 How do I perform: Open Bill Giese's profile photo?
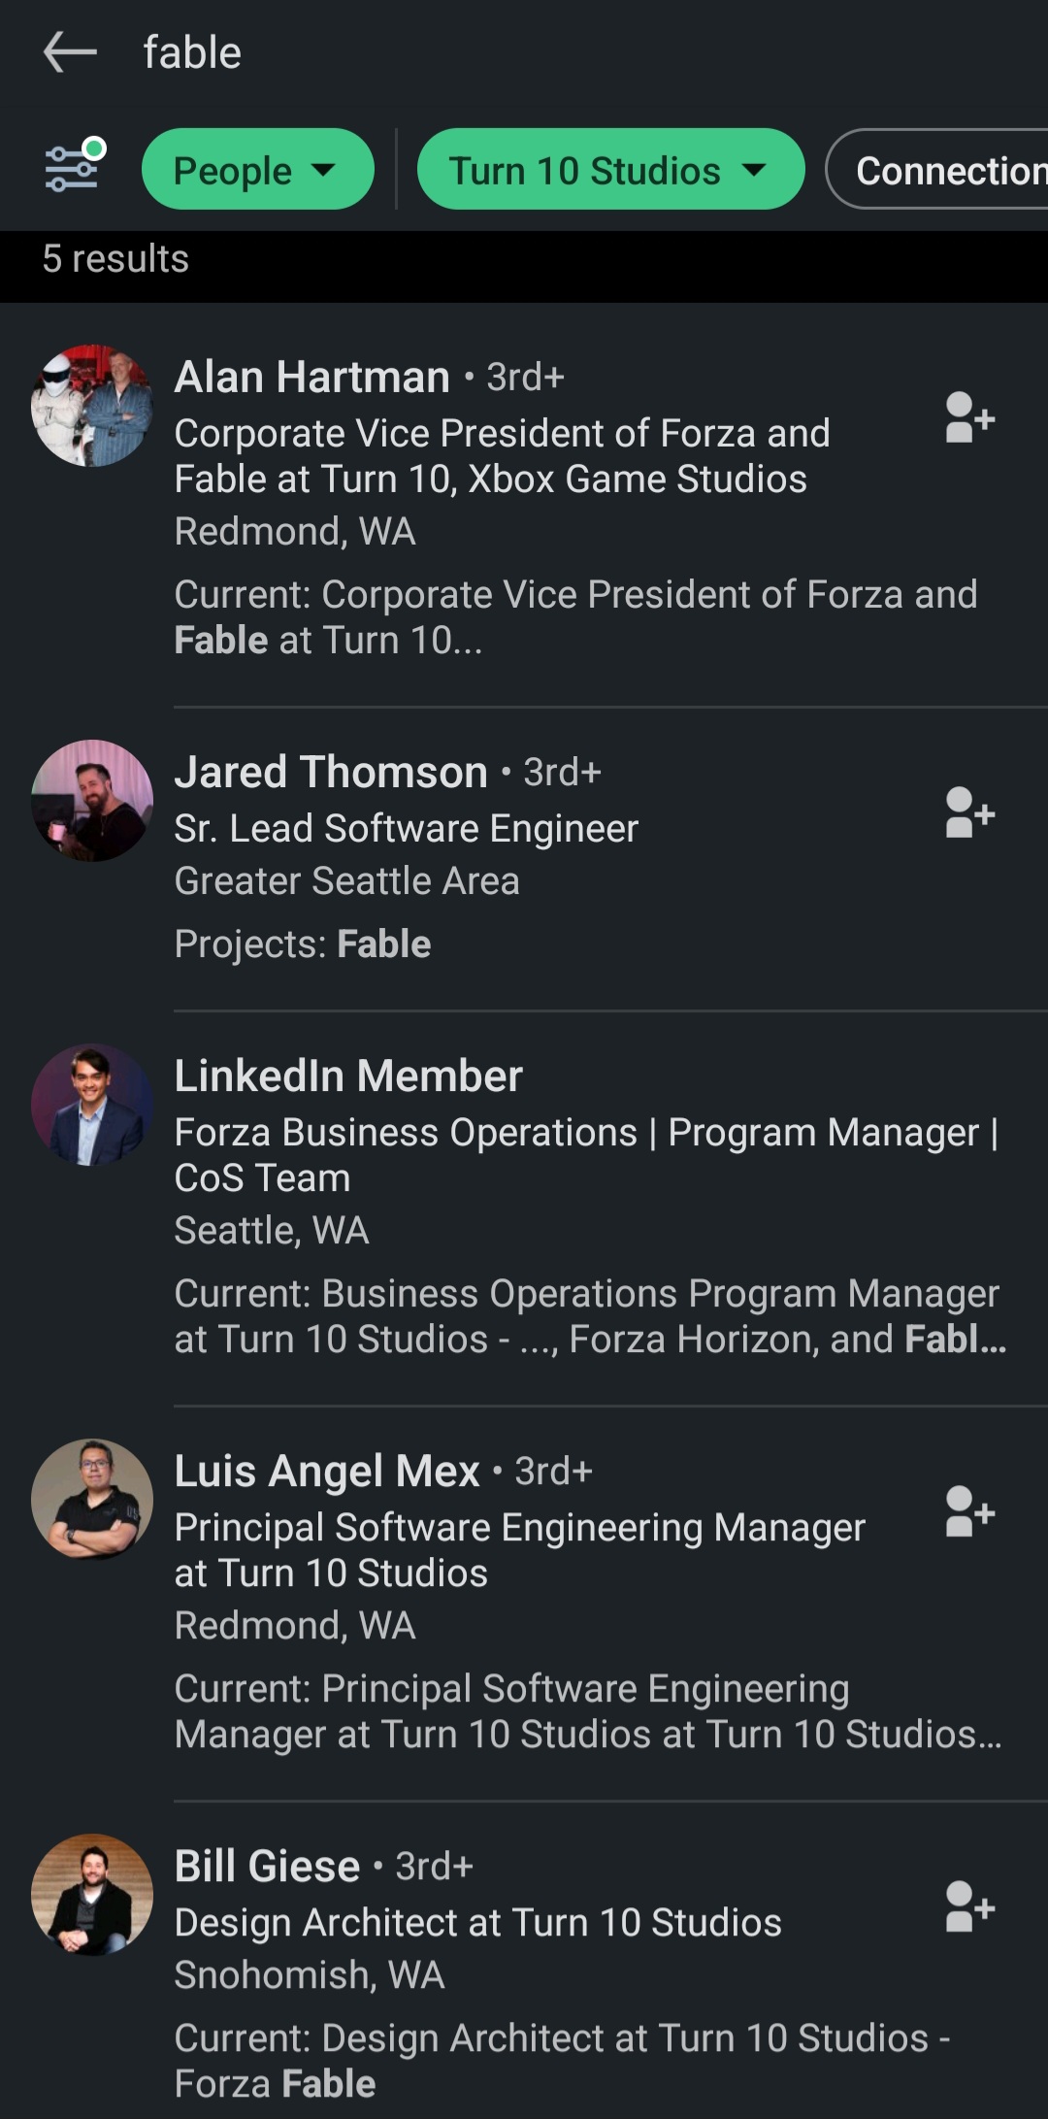click(x=92, y=1895)
